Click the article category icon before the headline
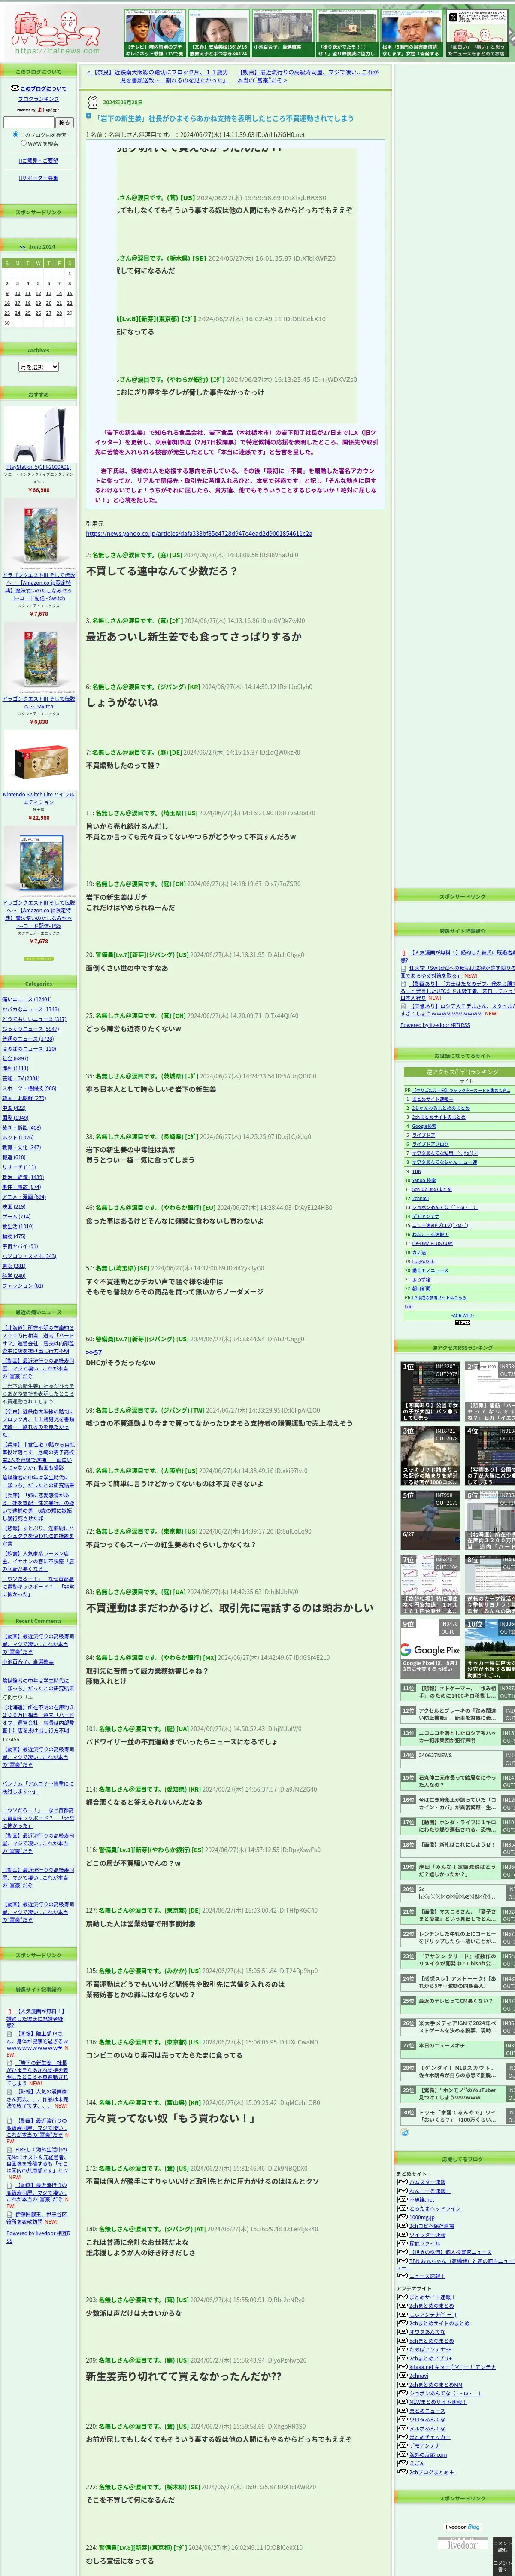This screenshot has height=2576, width=515. coord(89,116)
